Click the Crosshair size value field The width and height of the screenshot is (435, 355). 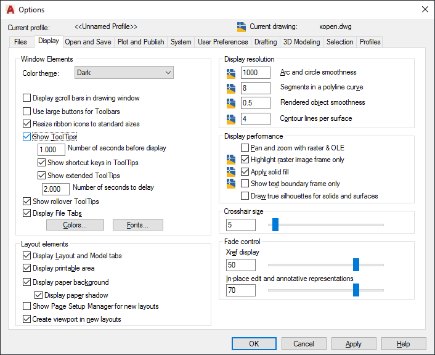pos(241,225)
